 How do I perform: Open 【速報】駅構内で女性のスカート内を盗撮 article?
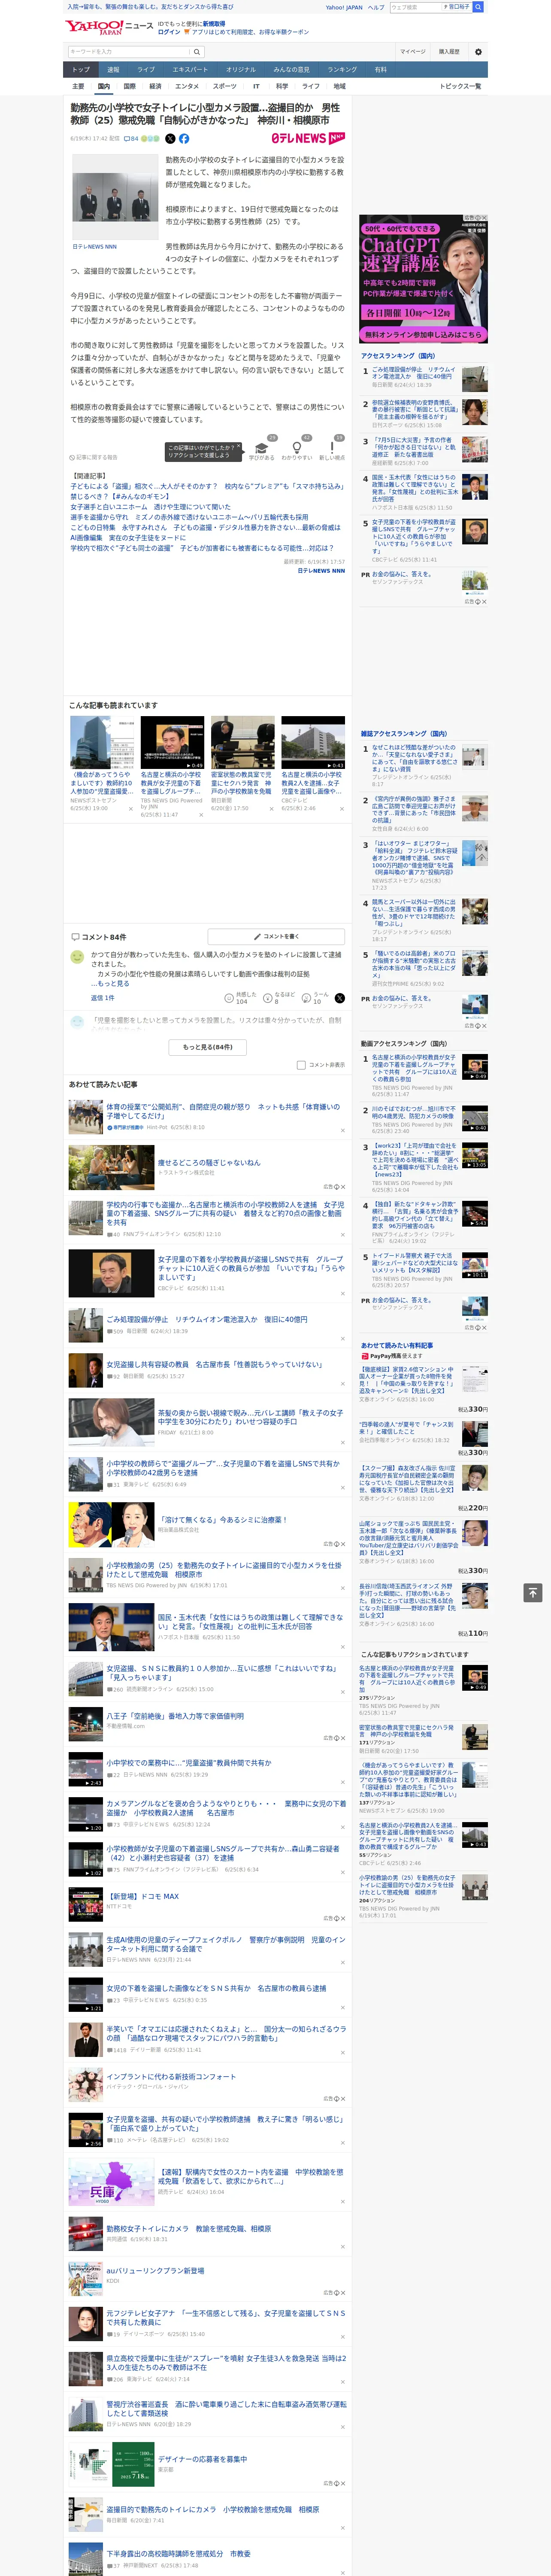click(250, 2176)
